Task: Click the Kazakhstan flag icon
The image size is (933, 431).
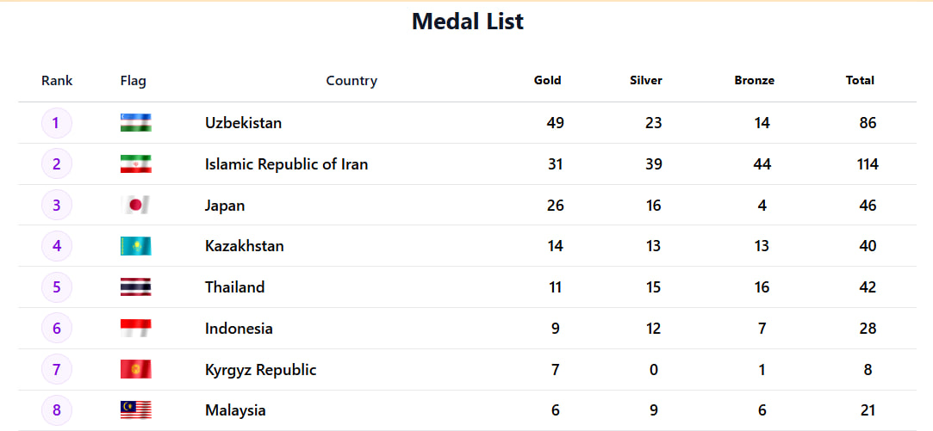Action: pyautogui.click(x=136, y=246)
